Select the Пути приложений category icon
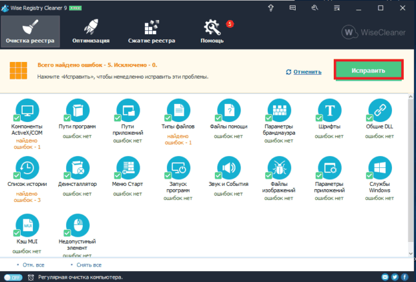This screenshot has height=282, width=416. pyautogui.click(x=128, y=110)
